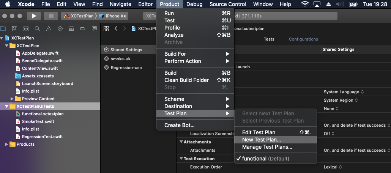Select the functional (Default) checked test plan
The width and height of the screenshot is (391, 173).
pos(265,159)
